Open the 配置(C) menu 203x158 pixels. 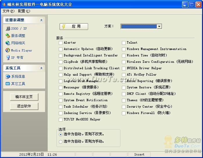click(24, 11)
